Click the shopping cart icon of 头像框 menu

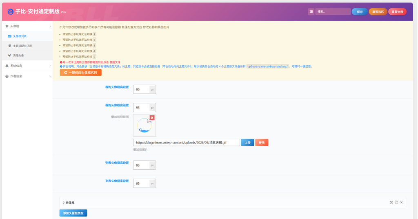pos(7,27)
